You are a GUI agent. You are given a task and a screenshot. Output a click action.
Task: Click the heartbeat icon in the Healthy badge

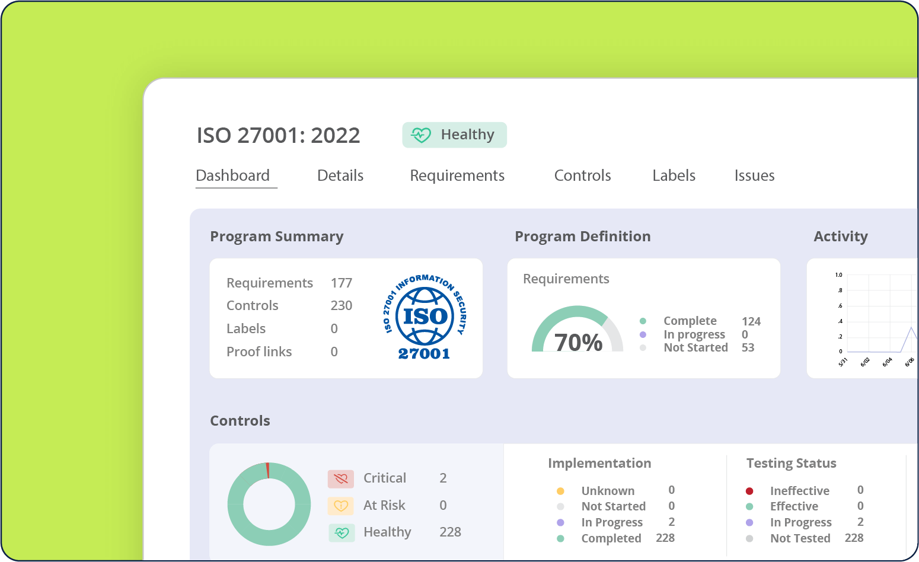(x=421, y=135)
